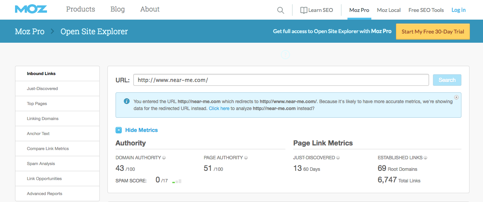483x202 pixels.
Task: Click the Log in link
Action: point(458,10)
